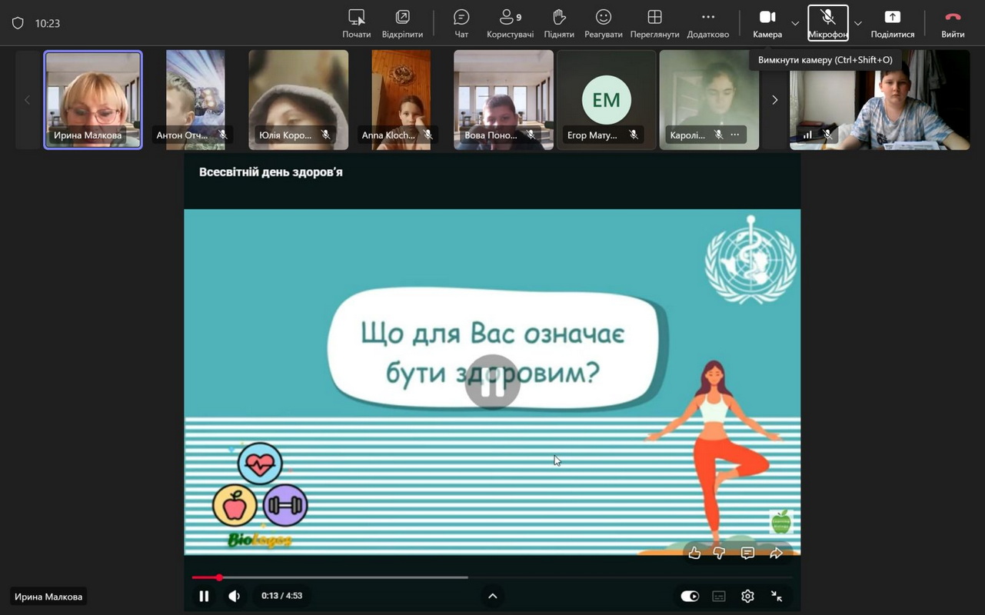Show the Користувачі participants list
The width and height of the screenshot is (985, 615).
(x=510, y=23)
